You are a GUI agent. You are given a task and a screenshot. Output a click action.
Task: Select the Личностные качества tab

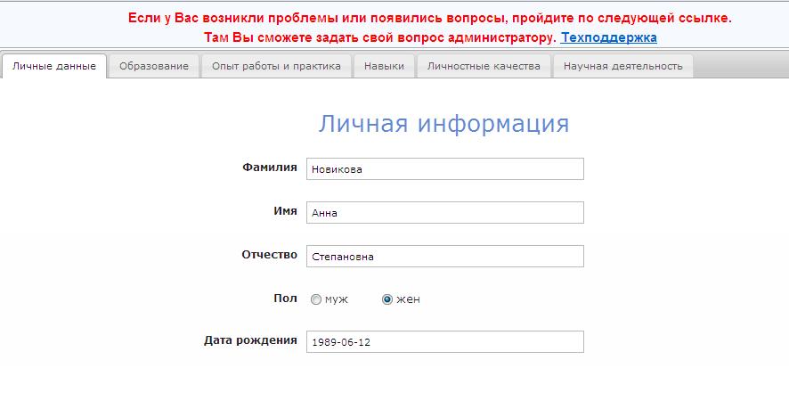[x=484, y=66]
